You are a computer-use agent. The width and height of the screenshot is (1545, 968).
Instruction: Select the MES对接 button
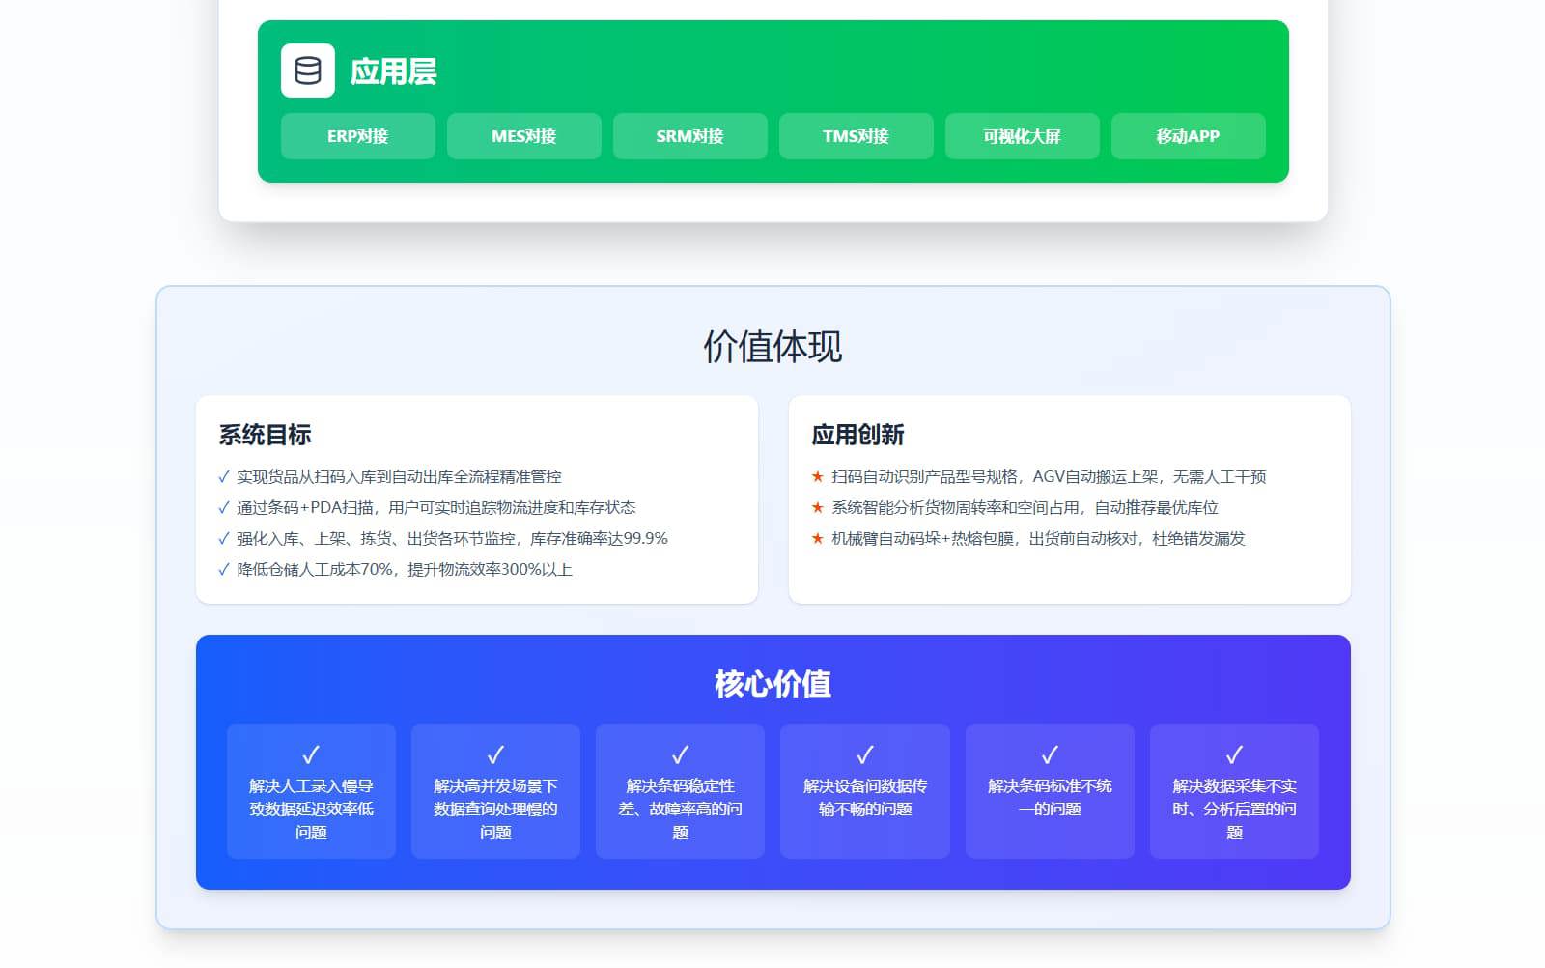pyautogui.click(x=523, y=136)
